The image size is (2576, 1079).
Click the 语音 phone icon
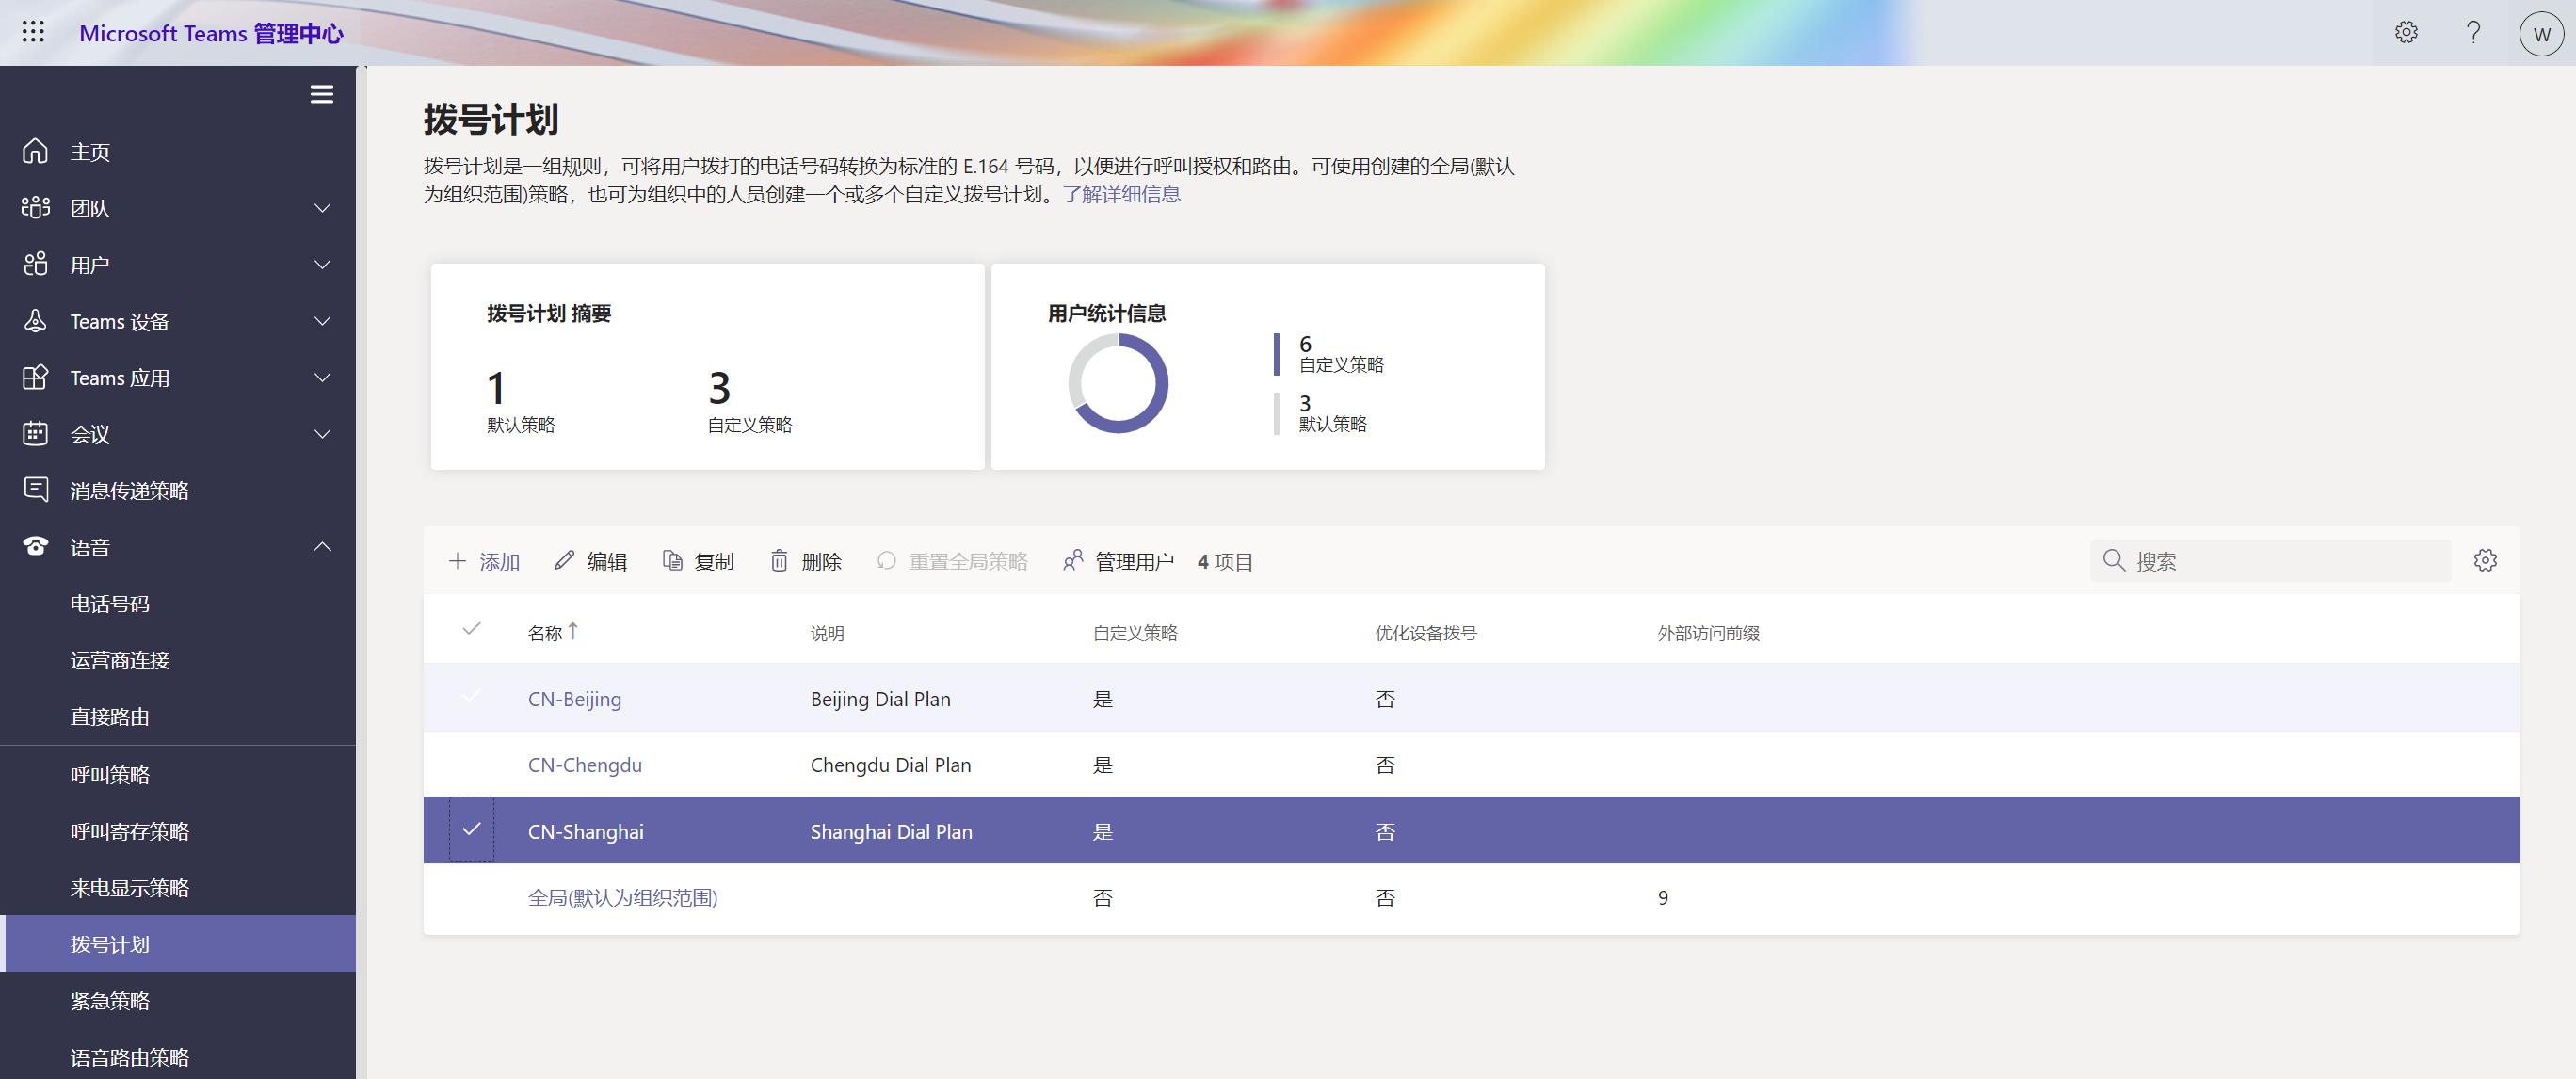pyautogui.click(x=35, y=547)
